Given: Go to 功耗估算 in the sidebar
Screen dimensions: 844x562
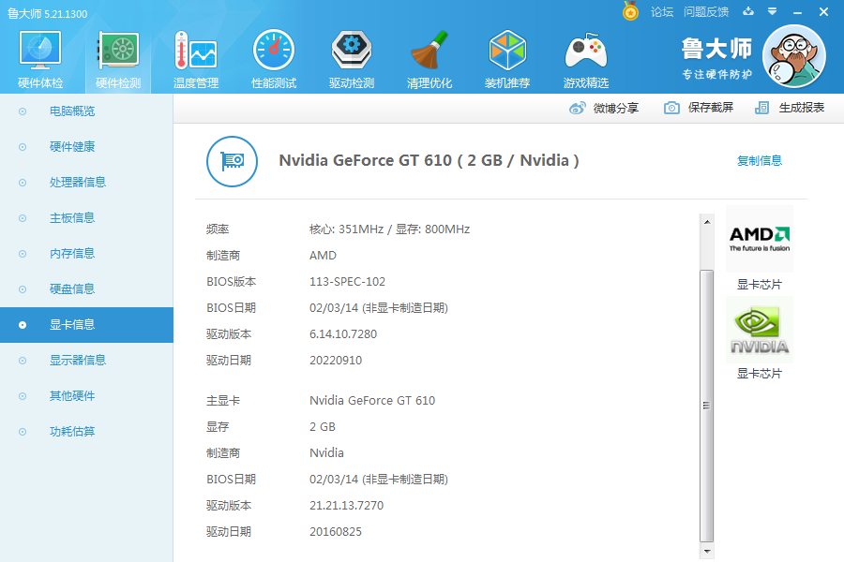Looking at the screenshot, I should tap(72, 431).
